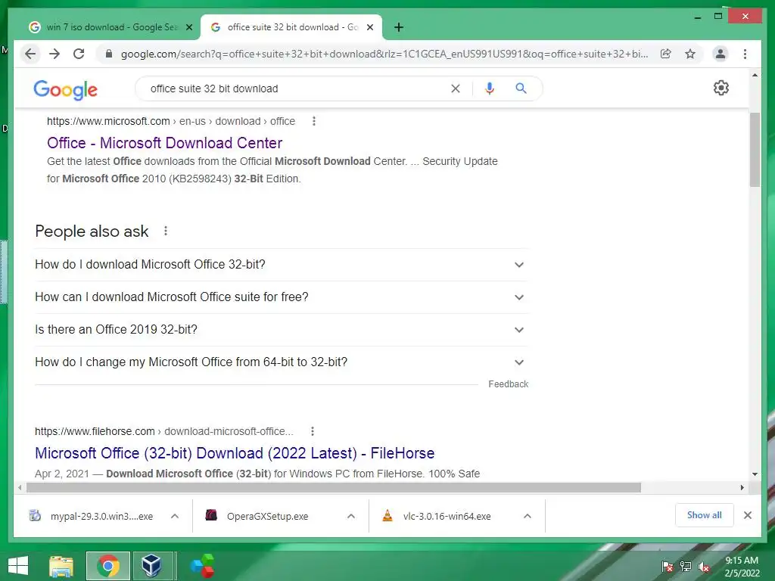Go to Google homepage via logo
This screenshot has width=775, height=581.
coord(65,89)
